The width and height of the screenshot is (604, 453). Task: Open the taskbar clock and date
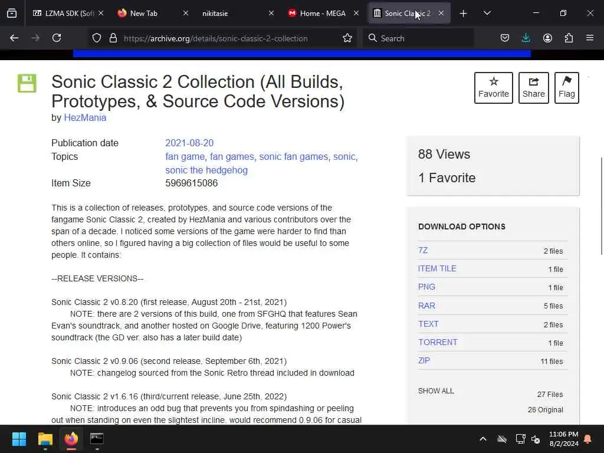563,439
